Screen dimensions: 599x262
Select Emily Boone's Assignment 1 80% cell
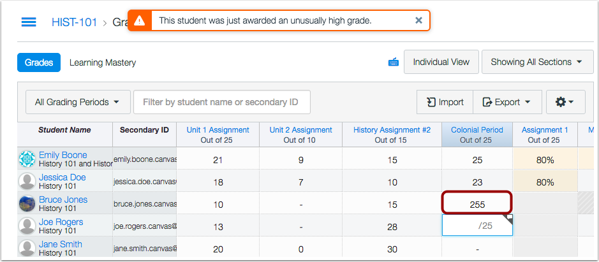click(x=545, y=159)
